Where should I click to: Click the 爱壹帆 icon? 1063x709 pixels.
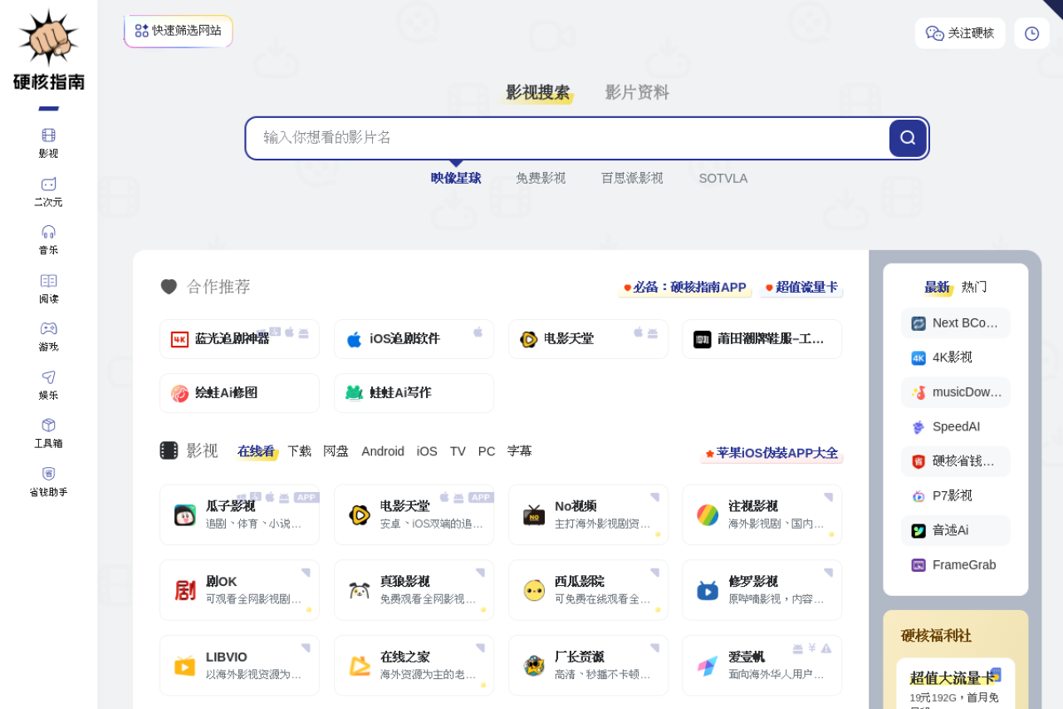[708, 666]
